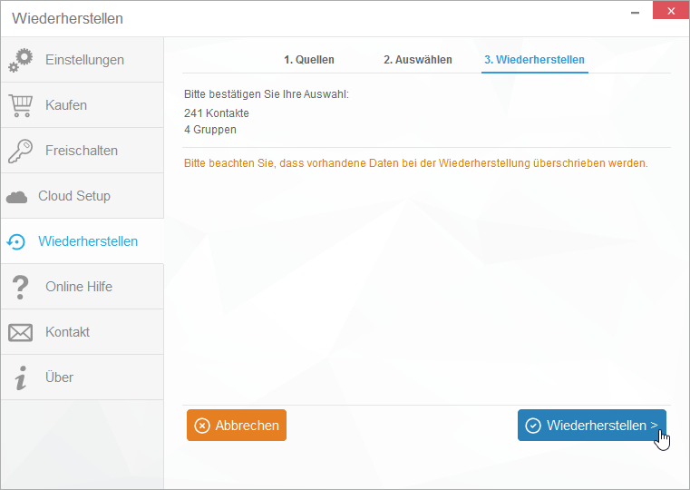Image resolution: width=690 pixels, height=490 pixels.
Task: Click the gears icon beside Einstellungen
Action: tap(20, 60)
